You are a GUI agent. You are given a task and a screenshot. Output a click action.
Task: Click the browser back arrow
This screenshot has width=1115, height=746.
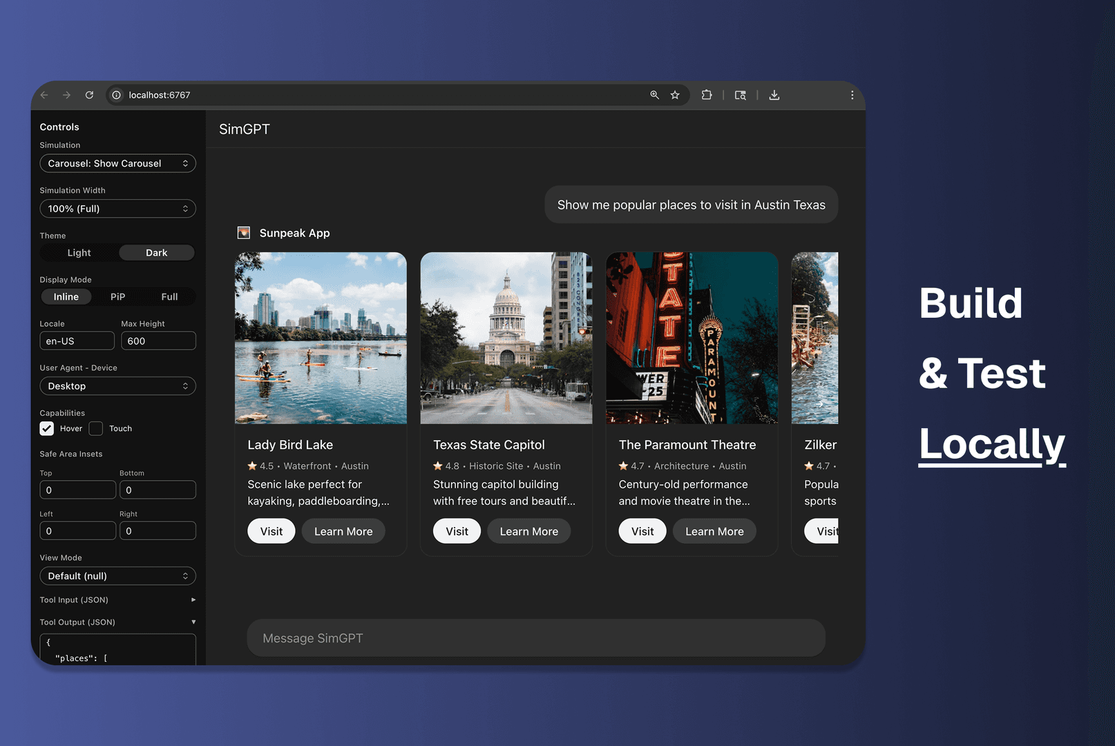pos(44,95)
